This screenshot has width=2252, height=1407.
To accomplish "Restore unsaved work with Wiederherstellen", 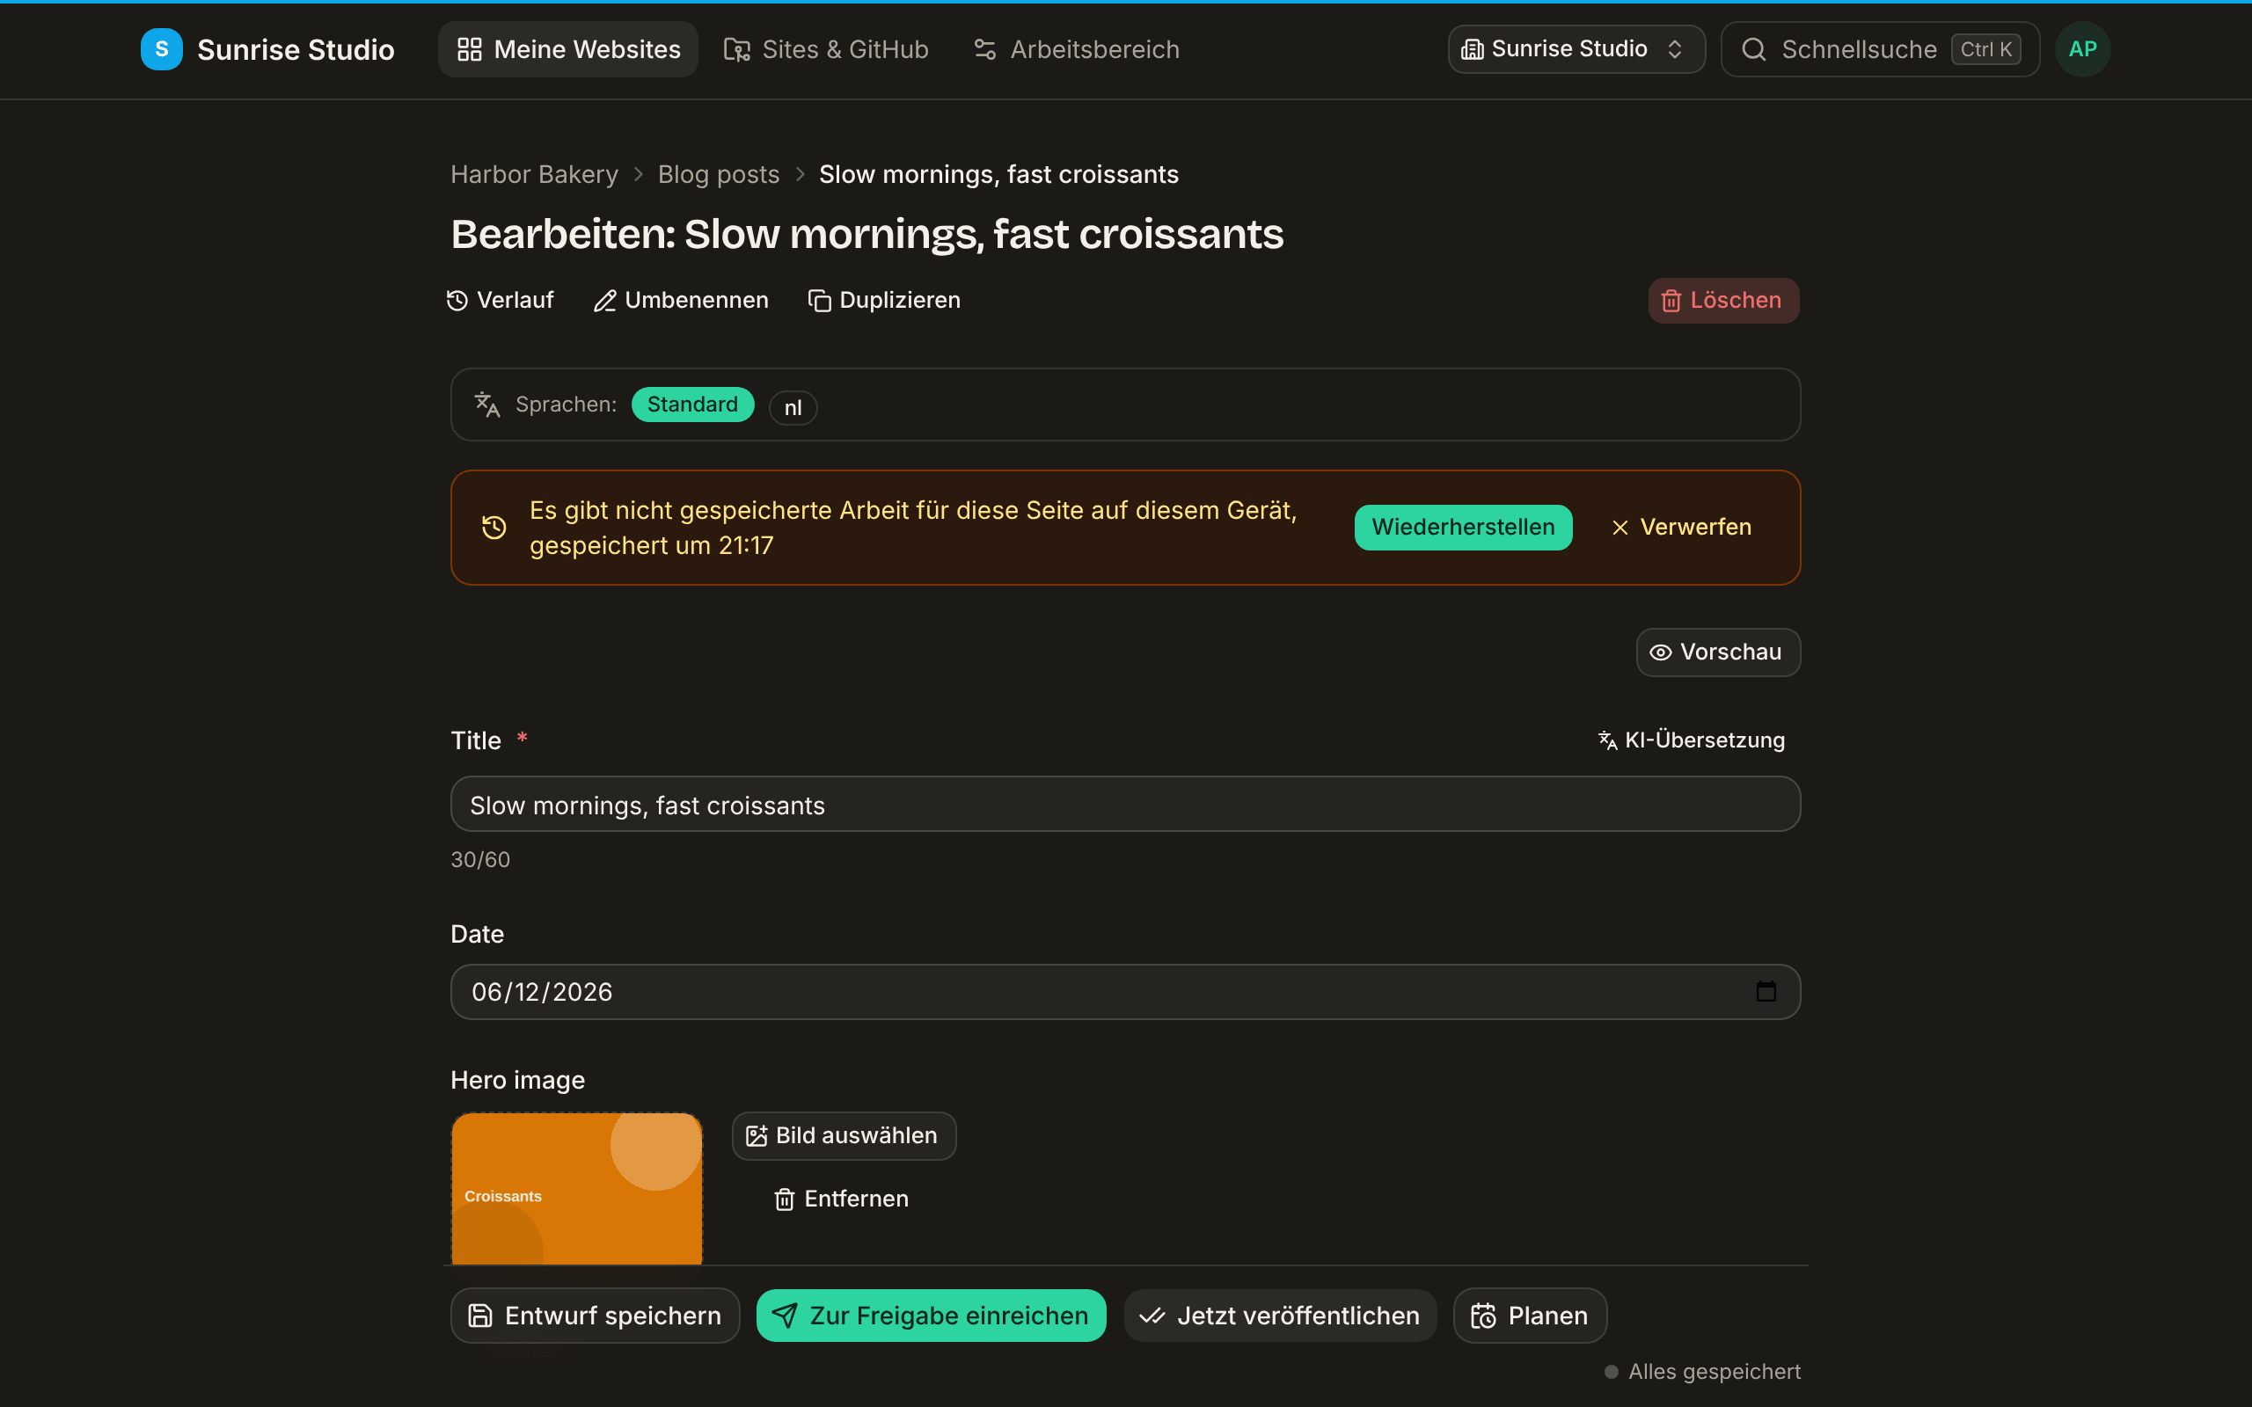I will point(1463,527).
